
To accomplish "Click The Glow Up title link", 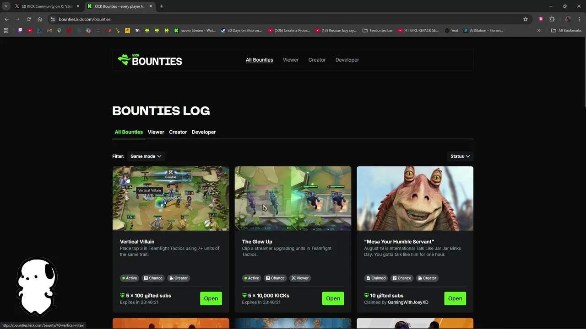I will 257,242.
